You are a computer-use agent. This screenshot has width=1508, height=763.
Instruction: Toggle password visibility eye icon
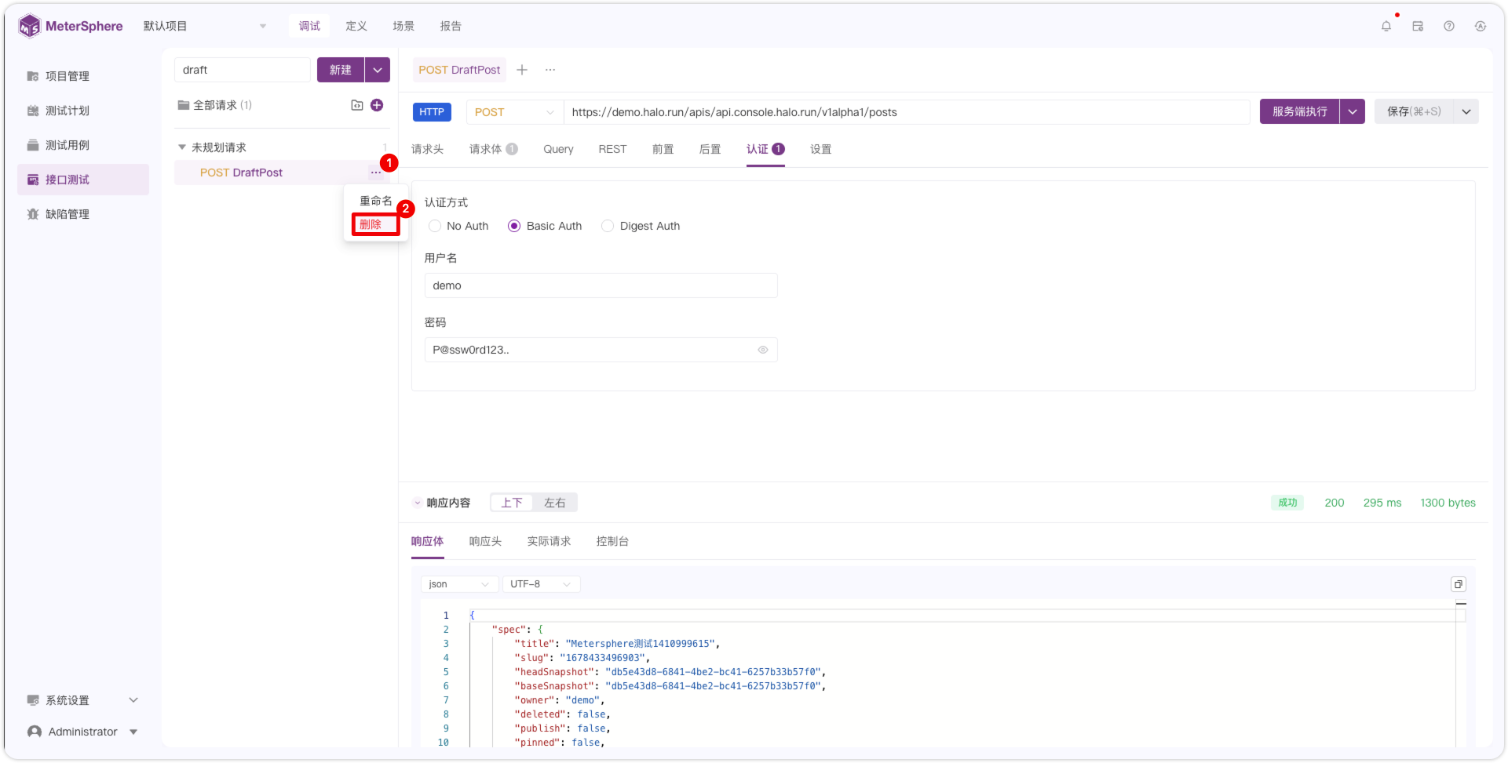(x=763, y=350)
